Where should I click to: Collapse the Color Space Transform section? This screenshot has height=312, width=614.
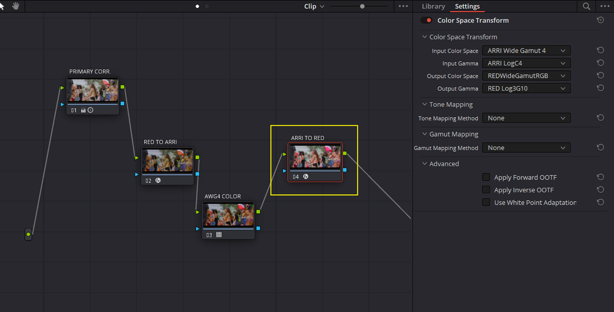tap(425, 37)
